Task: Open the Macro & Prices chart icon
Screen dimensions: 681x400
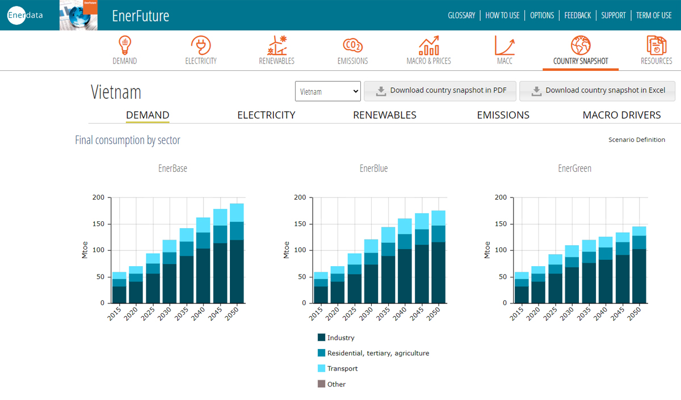Action: point(428,45)
